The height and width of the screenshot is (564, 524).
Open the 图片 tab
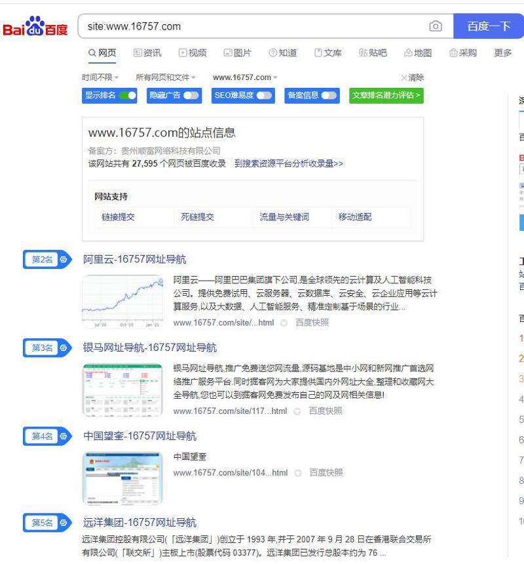[238, 53]
